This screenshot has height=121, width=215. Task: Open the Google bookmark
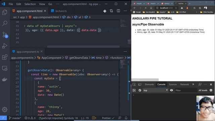pos(137,12)
